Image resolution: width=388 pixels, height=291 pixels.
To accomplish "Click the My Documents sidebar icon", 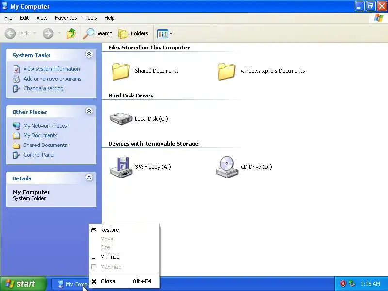I will pyautogui.click(x=16, y=135).
